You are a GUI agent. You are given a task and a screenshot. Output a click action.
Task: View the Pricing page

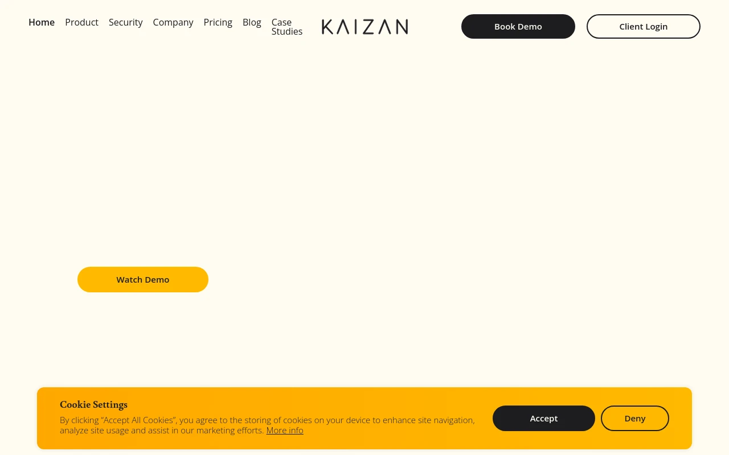(218, 22)
